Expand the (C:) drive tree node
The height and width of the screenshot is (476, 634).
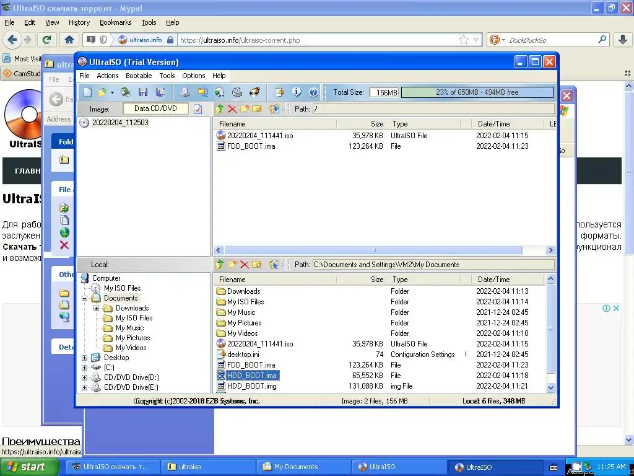[x=84, y=368]
